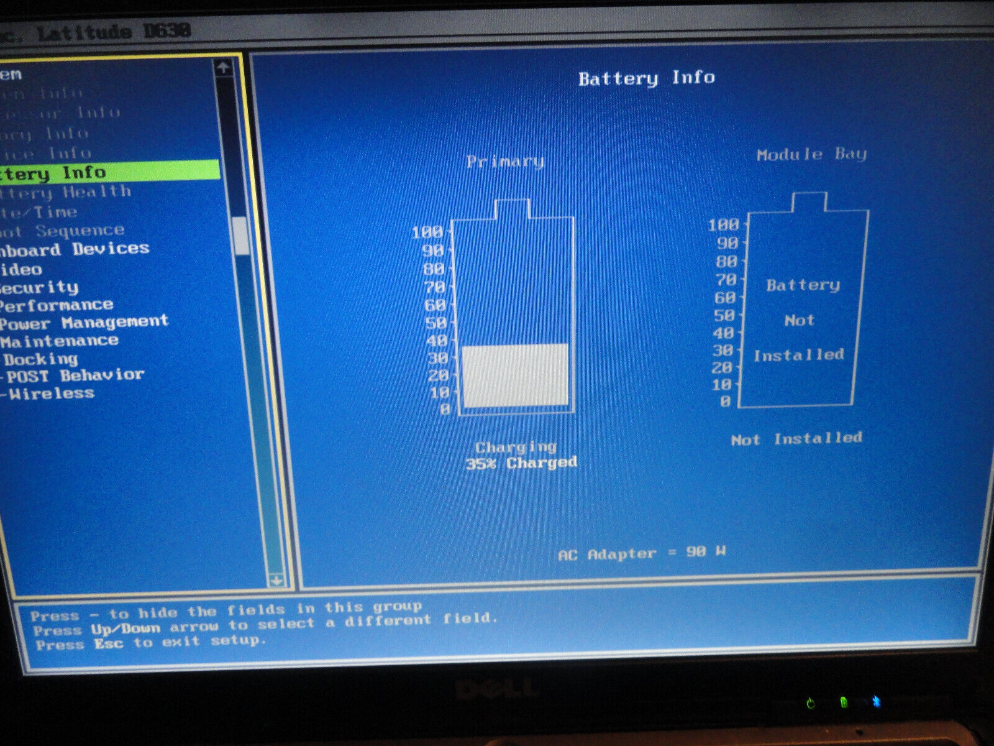The width and height of the screenshot is (994, 746).
Task: Click the Memory Info entry in the menu
Action: (45, 134)
